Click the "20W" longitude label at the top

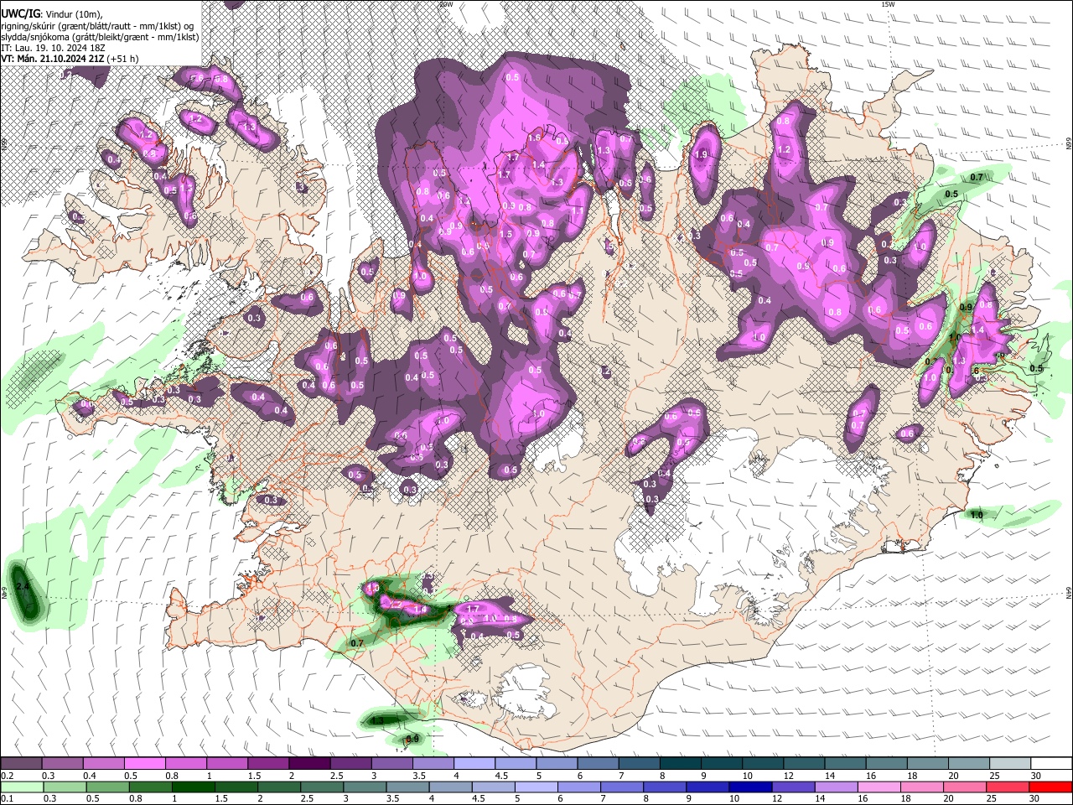(446, 4)
